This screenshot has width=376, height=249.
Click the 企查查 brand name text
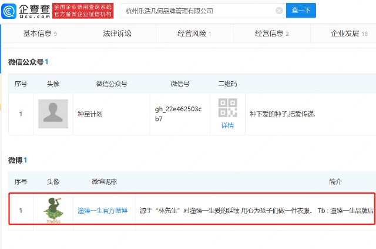[35, 9]
